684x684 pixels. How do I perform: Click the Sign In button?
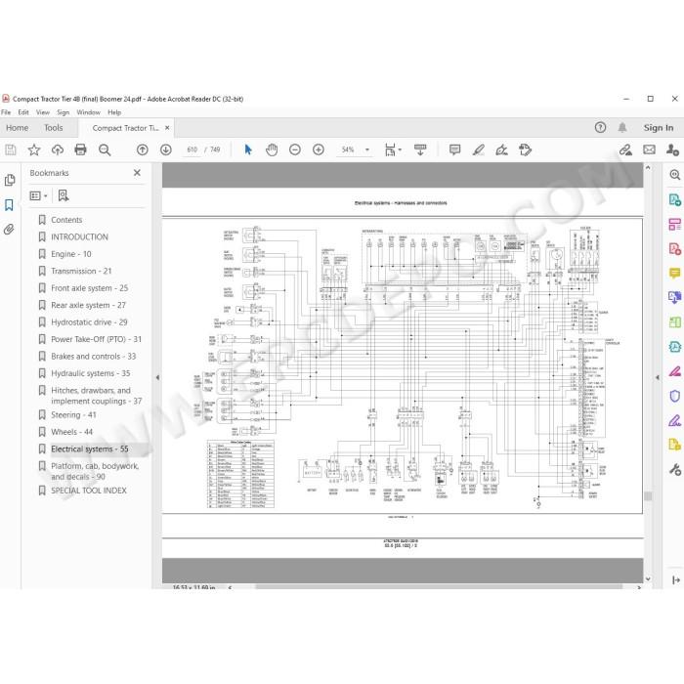[659, 128]
